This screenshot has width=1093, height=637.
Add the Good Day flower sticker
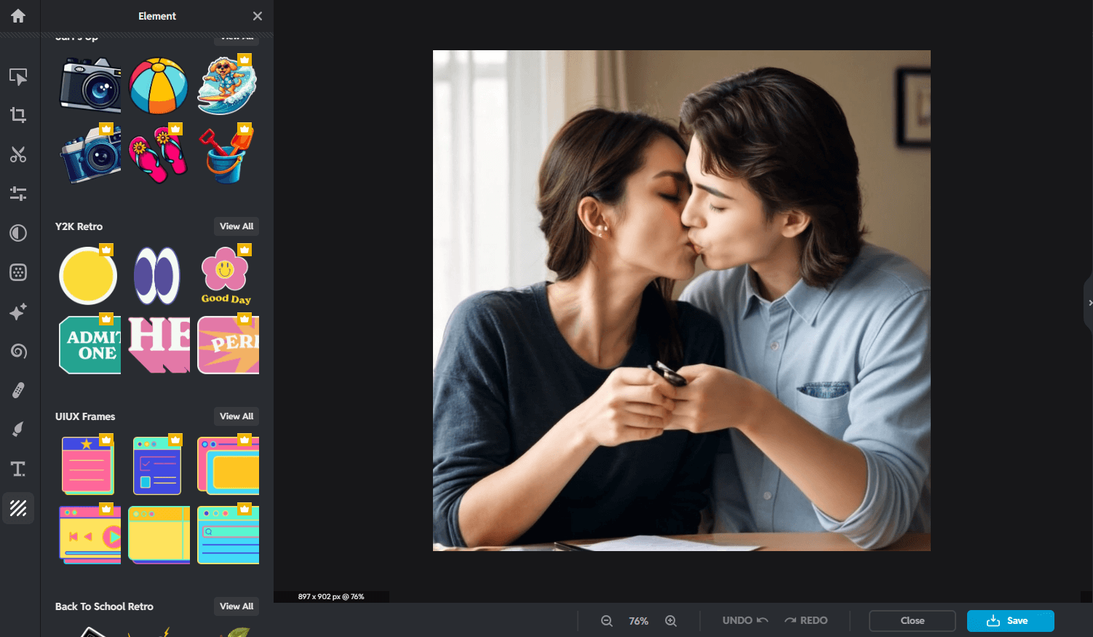pos(226,275)
